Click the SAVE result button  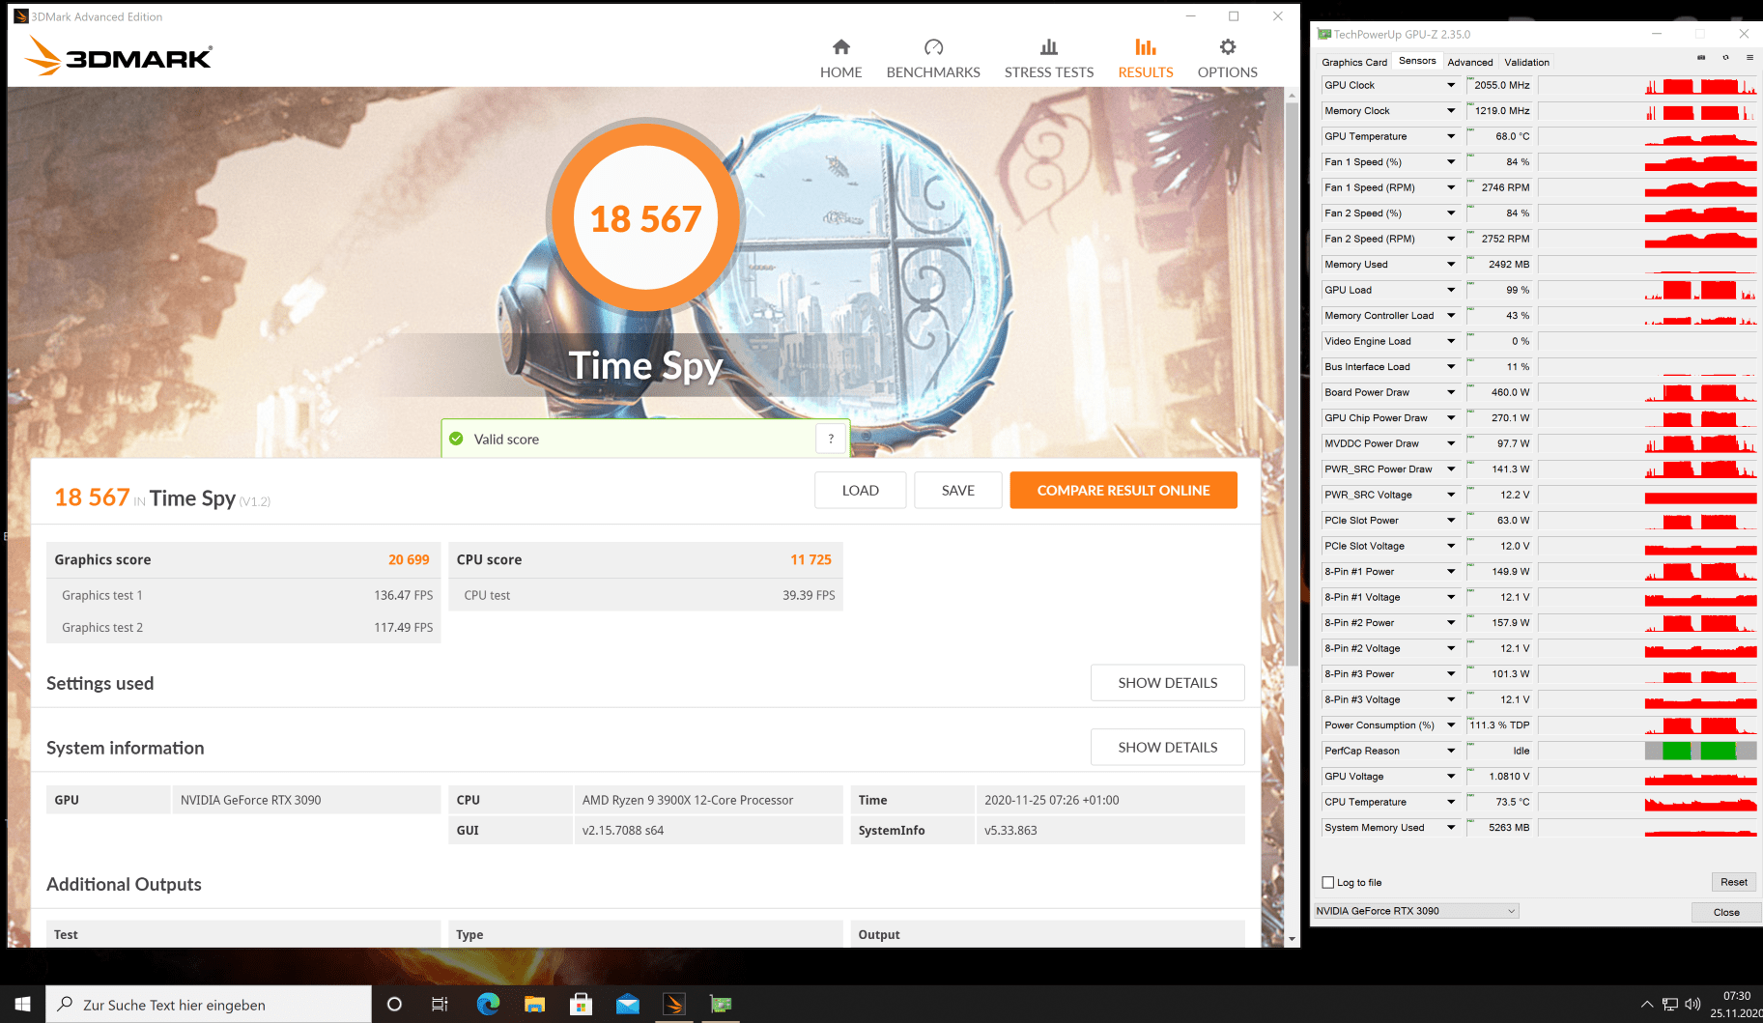pyautogui.click(x=958, y=491)
